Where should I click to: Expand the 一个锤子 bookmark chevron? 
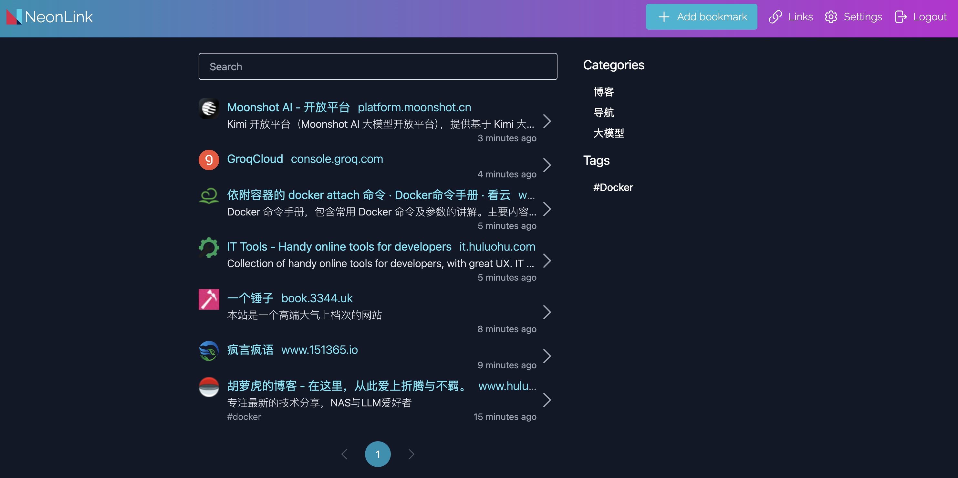point(547,312)
